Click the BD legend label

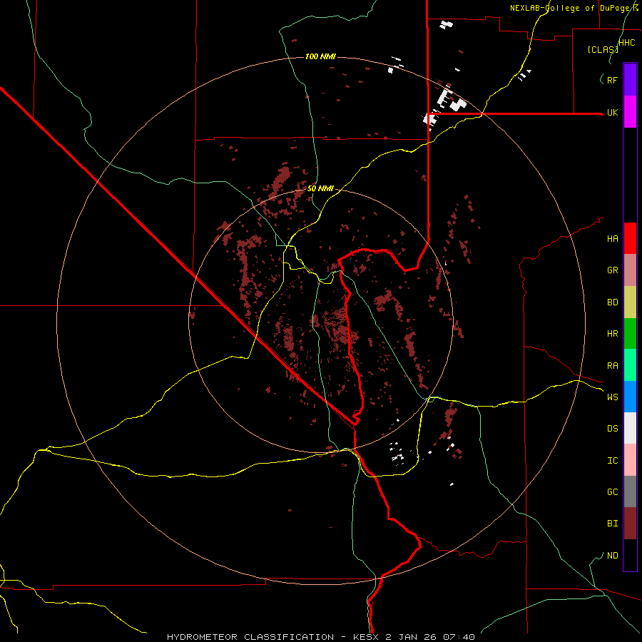612,302
